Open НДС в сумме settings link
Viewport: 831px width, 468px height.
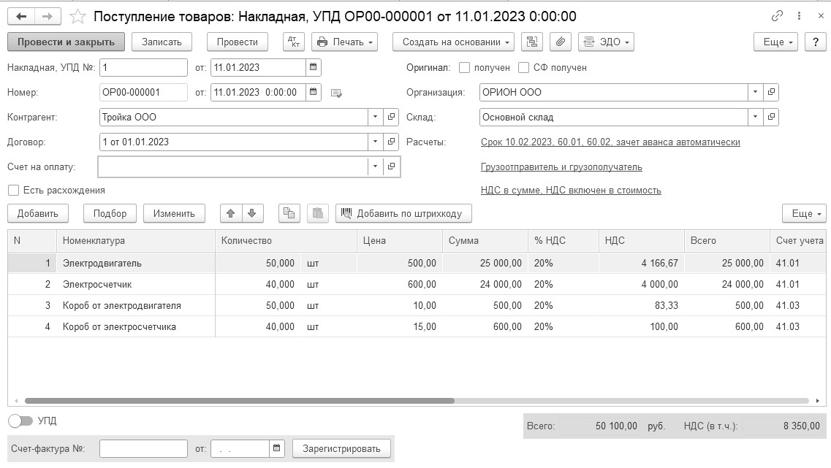(571, 190)
